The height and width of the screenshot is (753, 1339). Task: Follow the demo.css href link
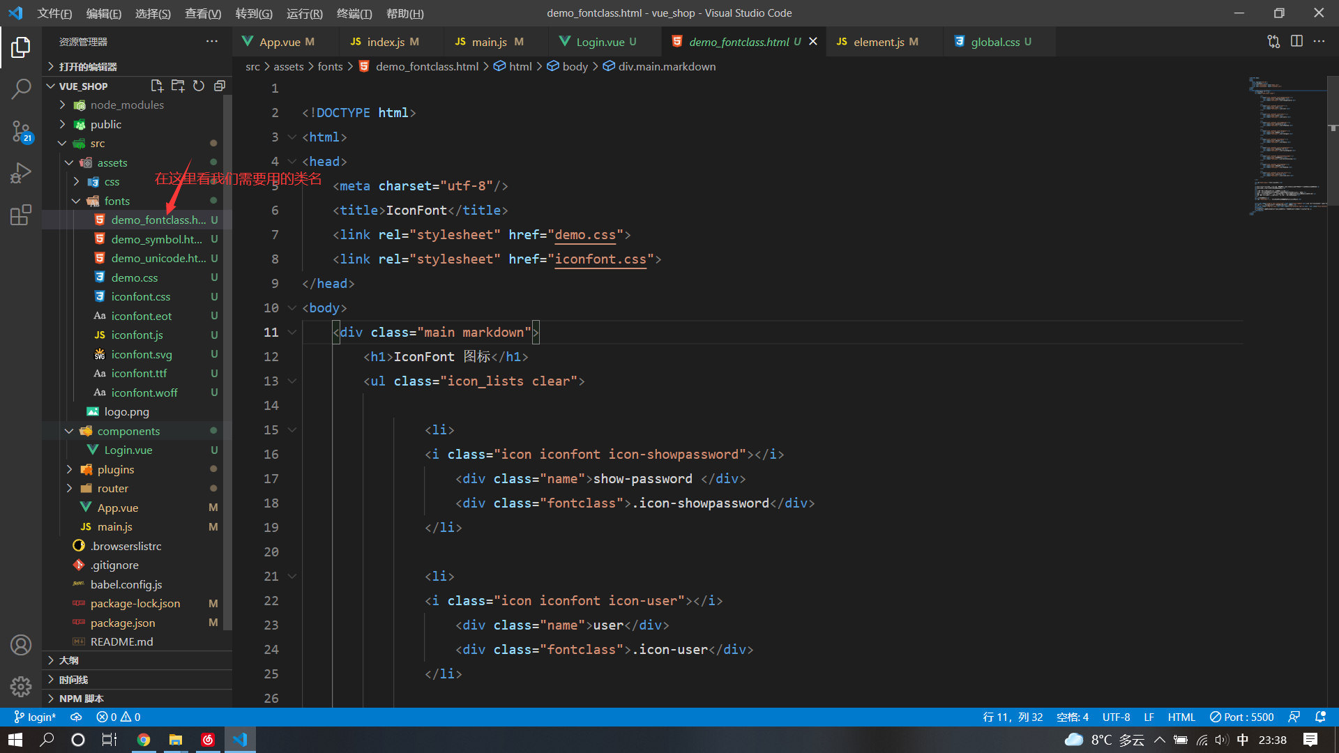point(585,235)
